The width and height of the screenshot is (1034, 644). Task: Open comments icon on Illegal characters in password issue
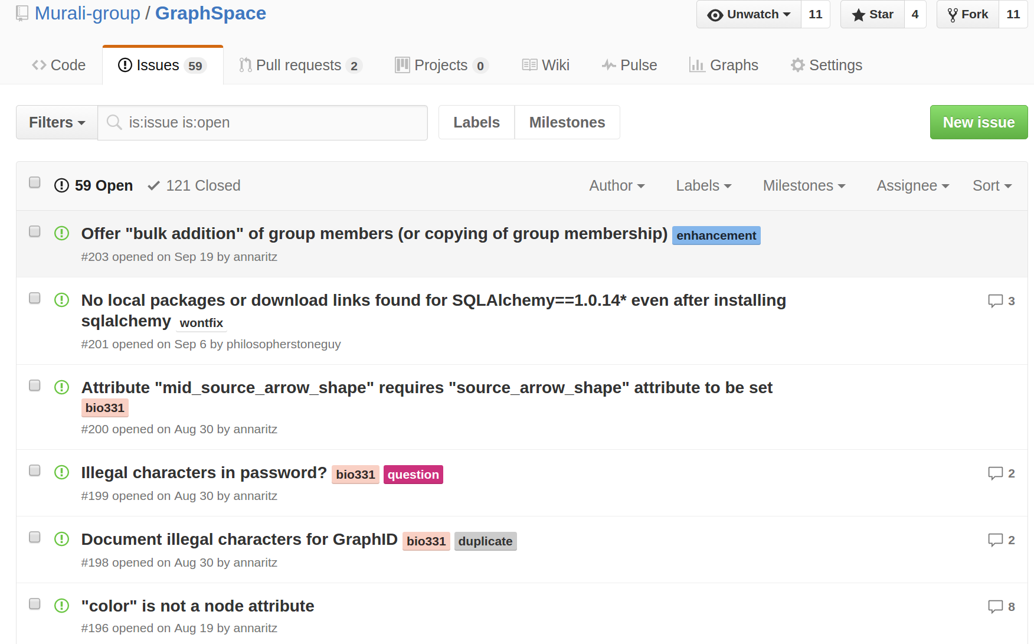pyautogui.click(x=996, y=473)
